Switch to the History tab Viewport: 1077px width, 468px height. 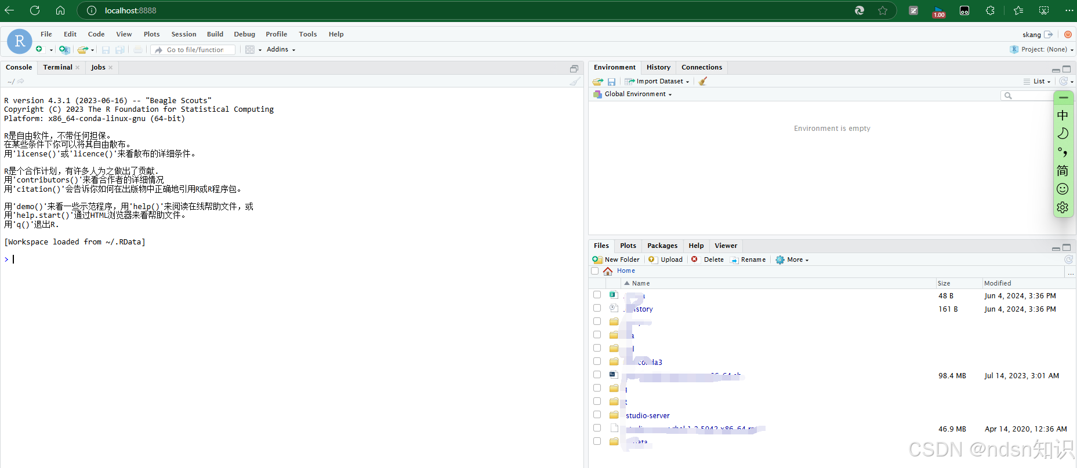(x=658, y=67)
